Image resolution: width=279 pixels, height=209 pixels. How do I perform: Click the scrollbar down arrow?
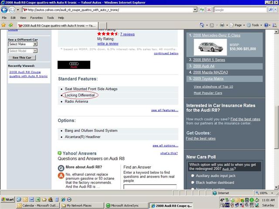pos(276,187)
